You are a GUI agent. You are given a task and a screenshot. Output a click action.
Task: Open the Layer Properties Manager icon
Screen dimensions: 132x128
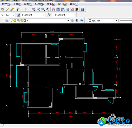(x=7, y=21)
